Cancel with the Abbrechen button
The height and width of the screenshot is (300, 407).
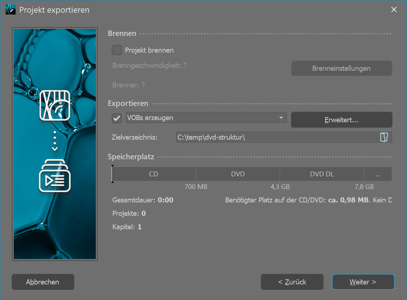click(x=43, y=282)
